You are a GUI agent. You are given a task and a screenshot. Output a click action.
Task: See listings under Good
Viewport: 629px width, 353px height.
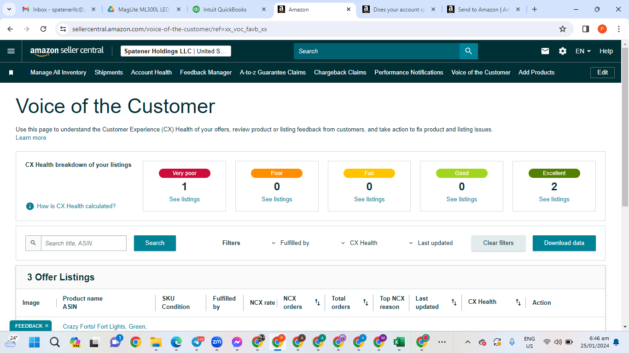(462, 199)
